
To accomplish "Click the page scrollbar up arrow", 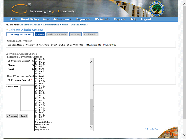I will (x=184, y=4).
